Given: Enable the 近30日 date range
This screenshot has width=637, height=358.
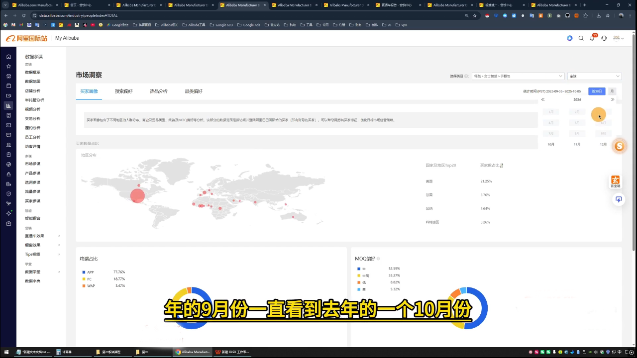Looking at the screenshot, I should click(597, 91).
